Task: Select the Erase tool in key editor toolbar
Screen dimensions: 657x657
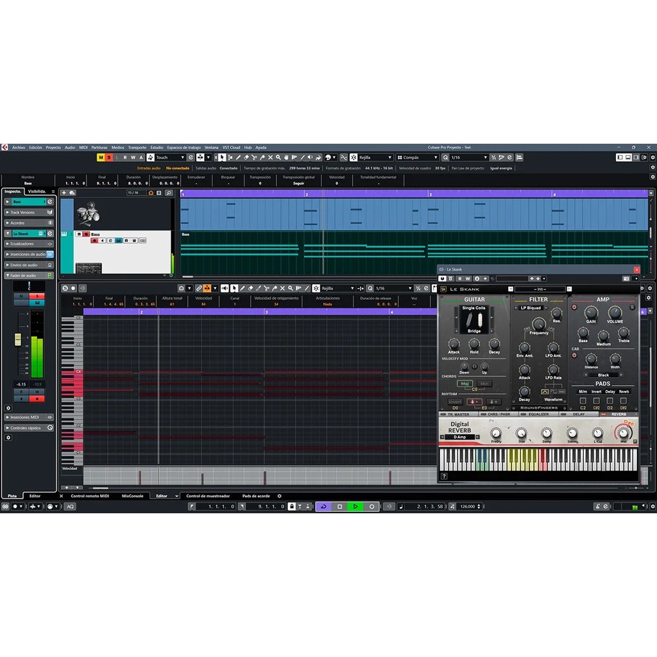Action: tap(251, 288)
